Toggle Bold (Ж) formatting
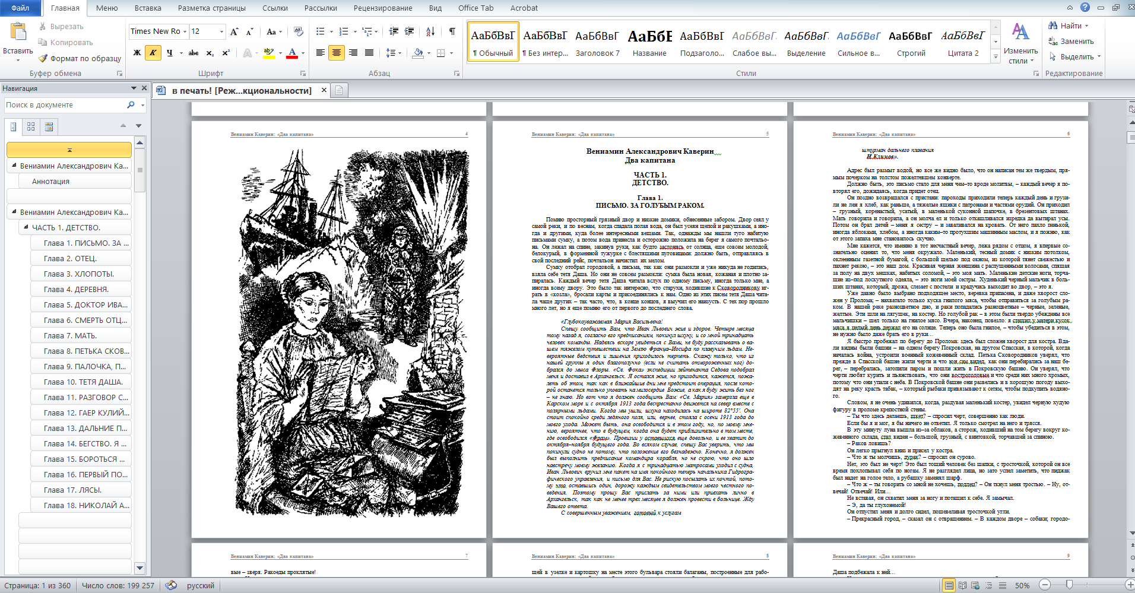This screenshot has height=593, width=1135. pos(137,53)
